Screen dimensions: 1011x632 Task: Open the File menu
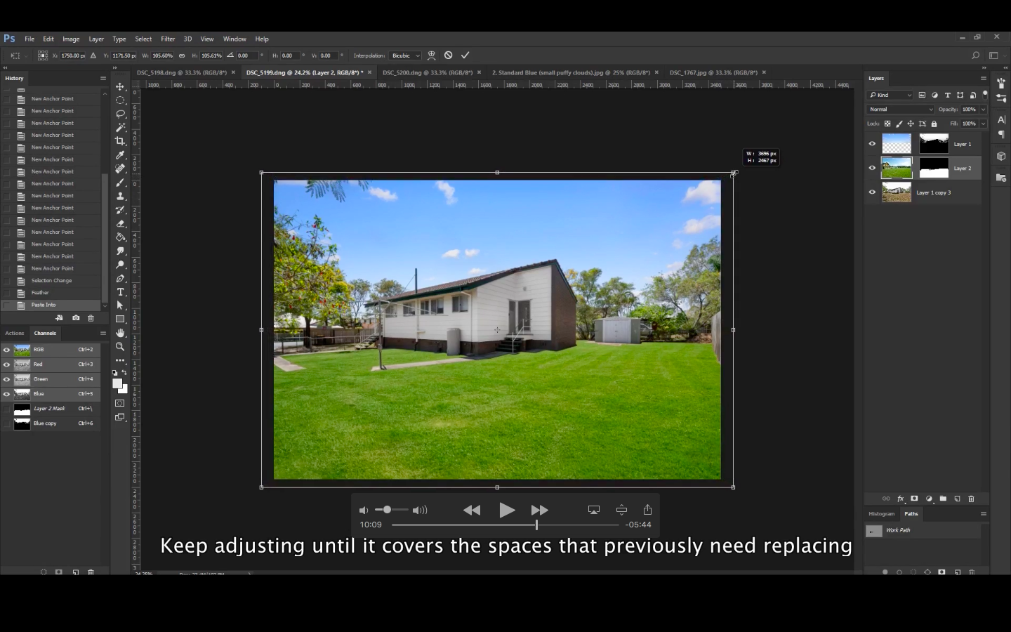[x=29, y=39]
